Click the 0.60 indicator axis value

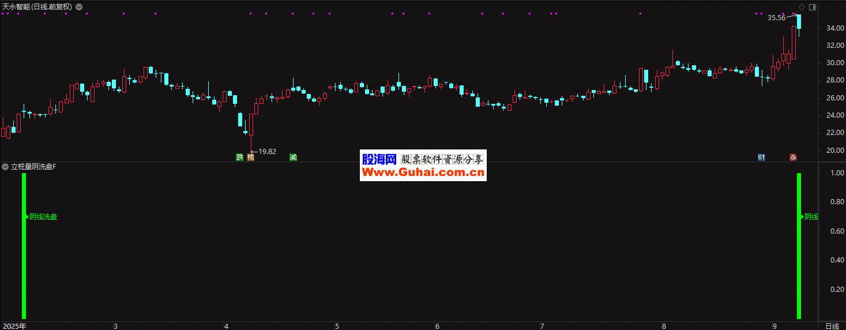point(837,231)
